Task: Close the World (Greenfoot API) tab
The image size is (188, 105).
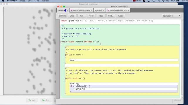Action: click(x=128, y=10)
